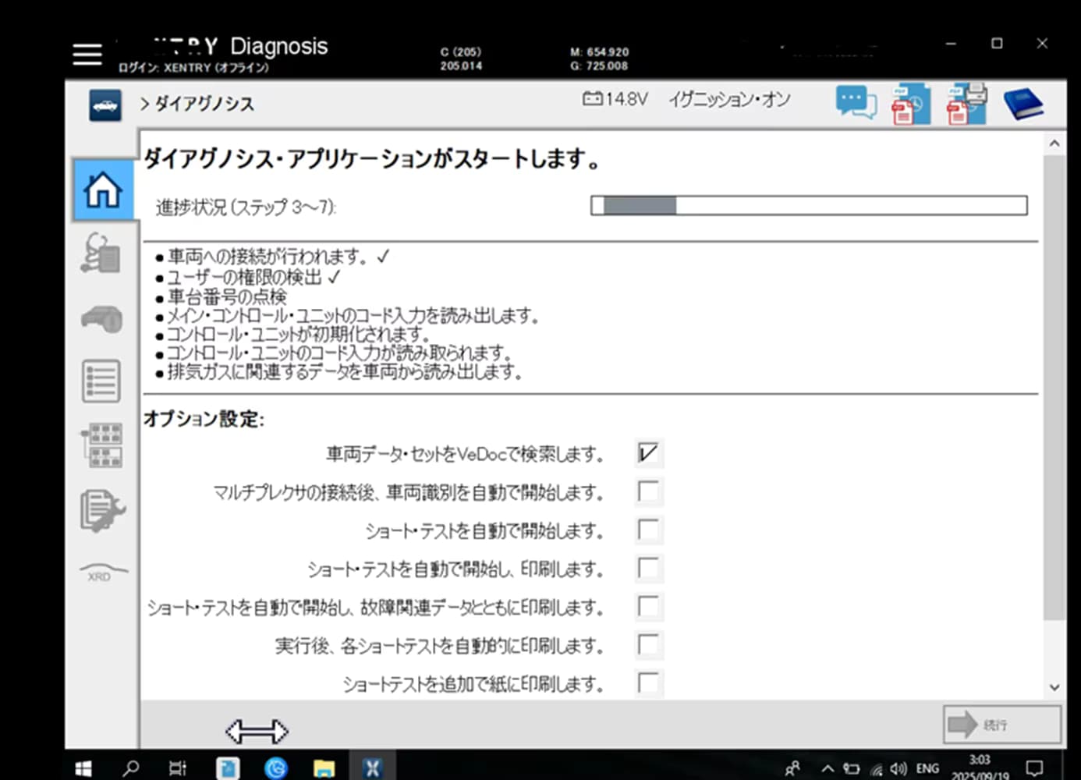Image resolution: width=1081 pixels, height=780 pixels.
Task: Uncheck the VeDoc vehicle data search option
Action: 648,453
